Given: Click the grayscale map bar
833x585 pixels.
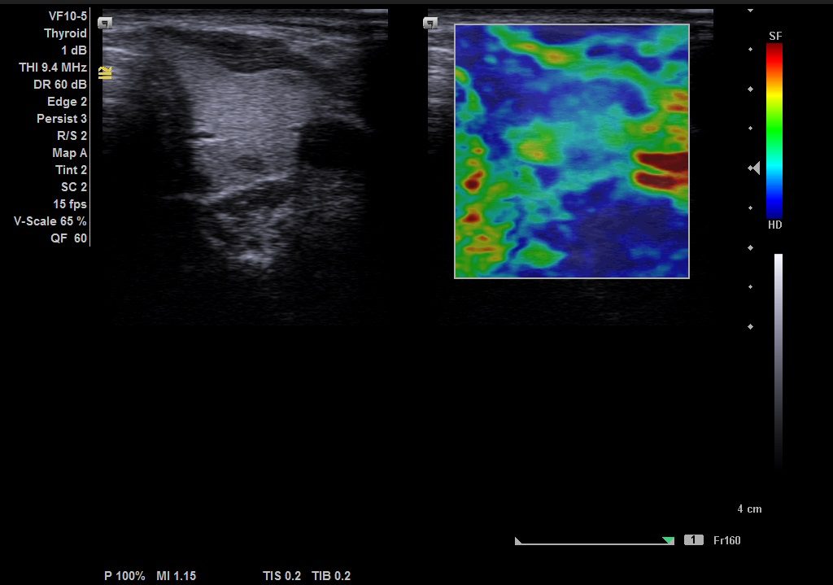Looking at the screenshot, I should [x=778, y=361].
